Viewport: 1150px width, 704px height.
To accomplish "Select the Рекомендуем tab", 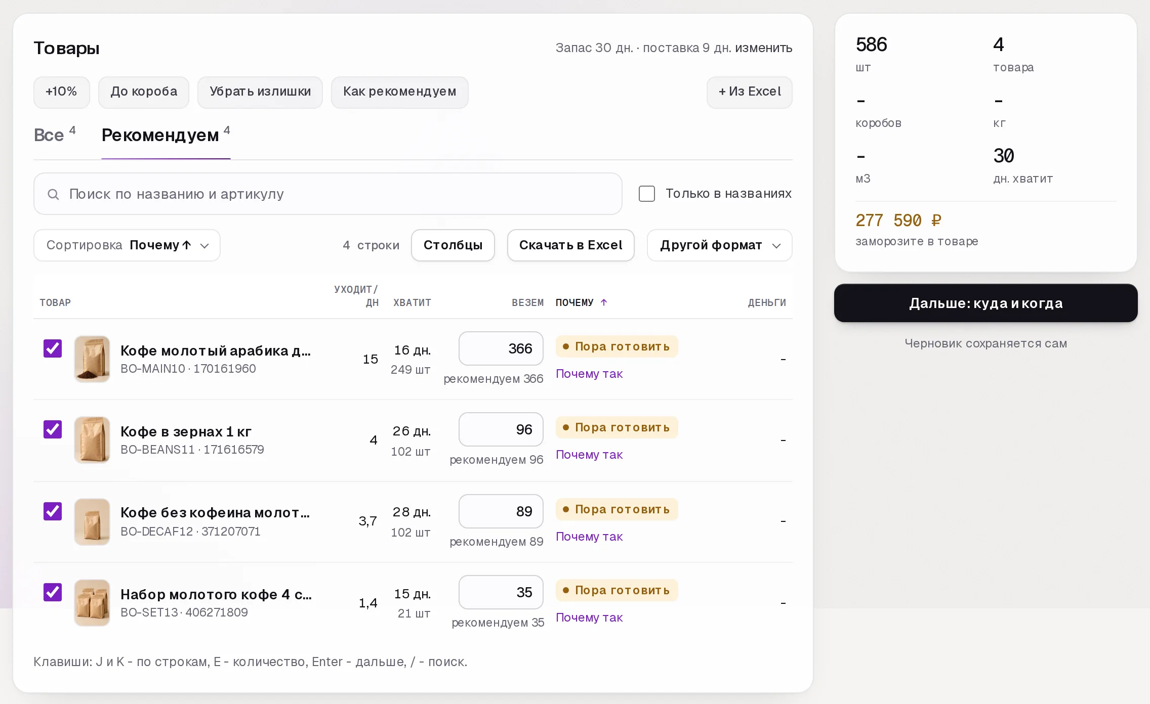I will 166,135.
